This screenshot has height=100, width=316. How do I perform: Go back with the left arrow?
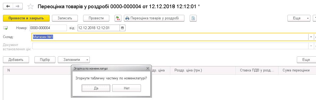8,6
